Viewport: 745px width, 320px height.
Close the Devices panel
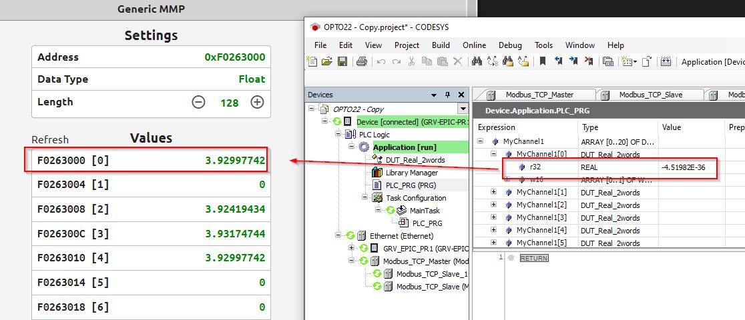click(x=461, y=95)
